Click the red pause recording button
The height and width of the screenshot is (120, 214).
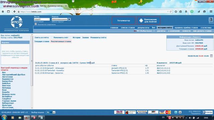pos(170,118)
